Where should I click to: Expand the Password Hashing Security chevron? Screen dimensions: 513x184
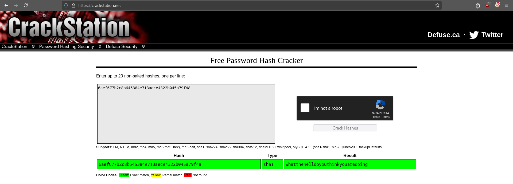tap(100, 46)
